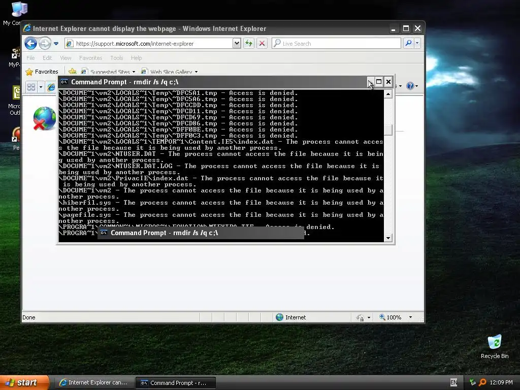Expand the security status dropdown arrow
520x390 pixels.
369,317
